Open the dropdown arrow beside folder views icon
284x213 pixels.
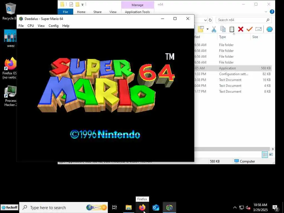207,29
